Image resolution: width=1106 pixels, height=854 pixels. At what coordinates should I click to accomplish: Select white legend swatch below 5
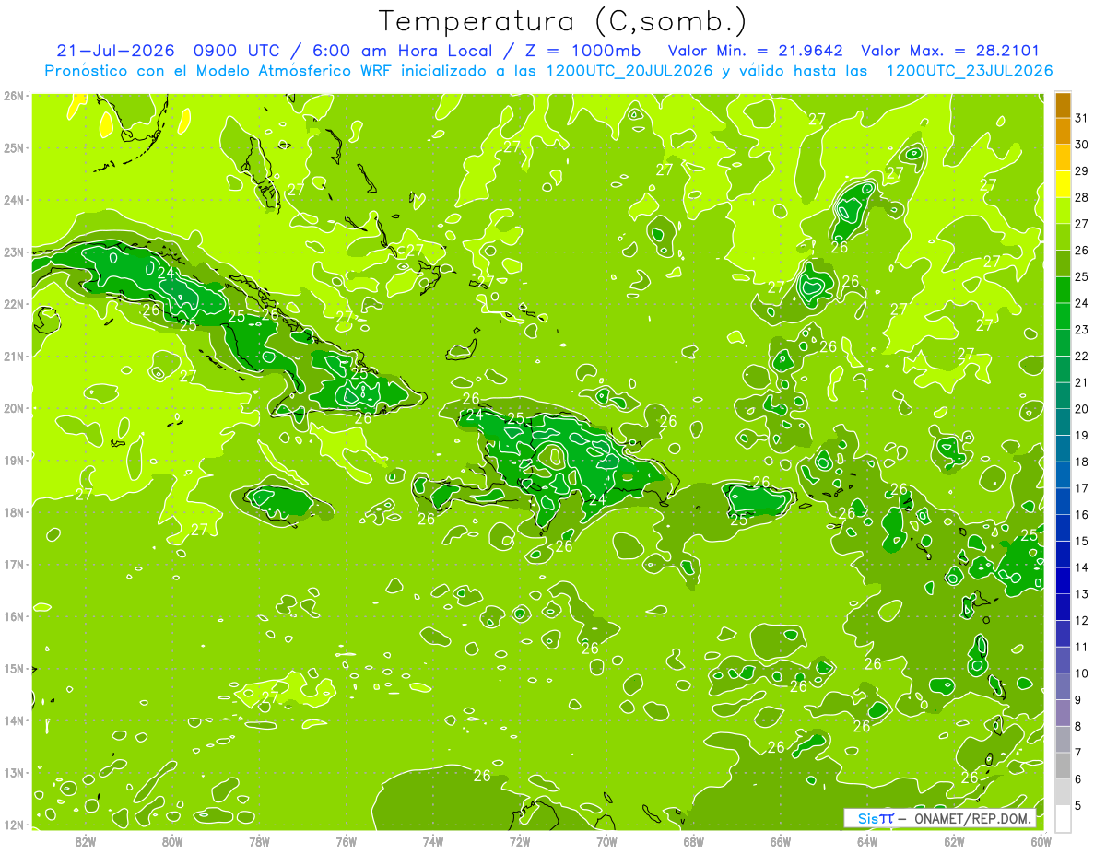(1063, 818)
